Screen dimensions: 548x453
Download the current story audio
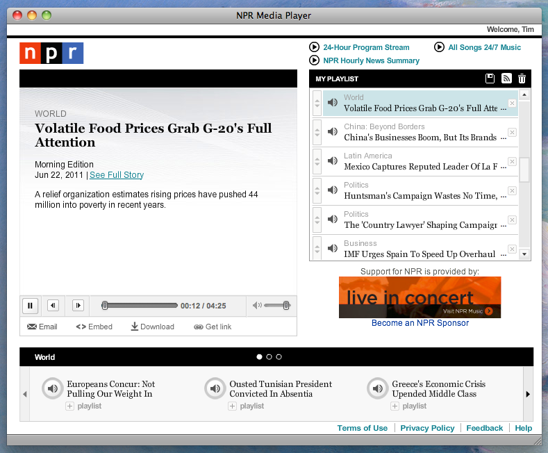coord(152,327)
